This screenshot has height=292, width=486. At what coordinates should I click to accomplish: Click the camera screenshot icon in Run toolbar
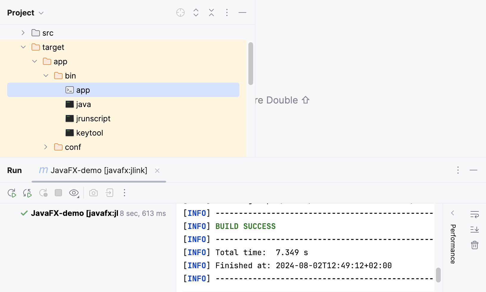pyautogui.click(x=94, y=193)
